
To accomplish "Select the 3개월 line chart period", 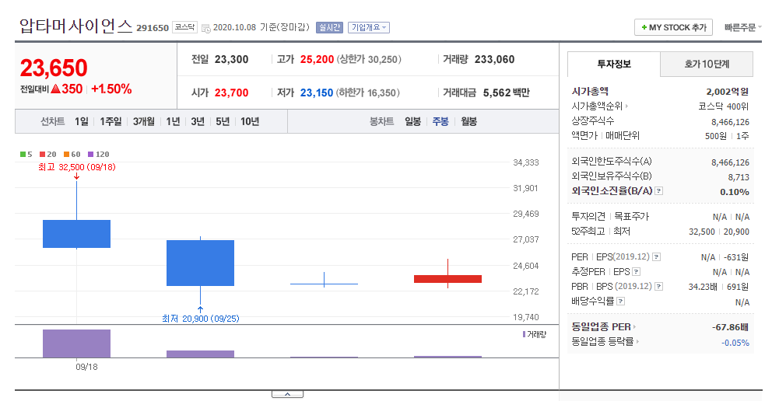I will point(143,121).
